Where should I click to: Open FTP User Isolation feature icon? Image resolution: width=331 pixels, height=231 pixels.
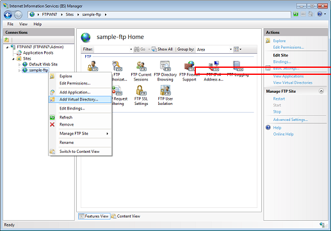point(165,95)
